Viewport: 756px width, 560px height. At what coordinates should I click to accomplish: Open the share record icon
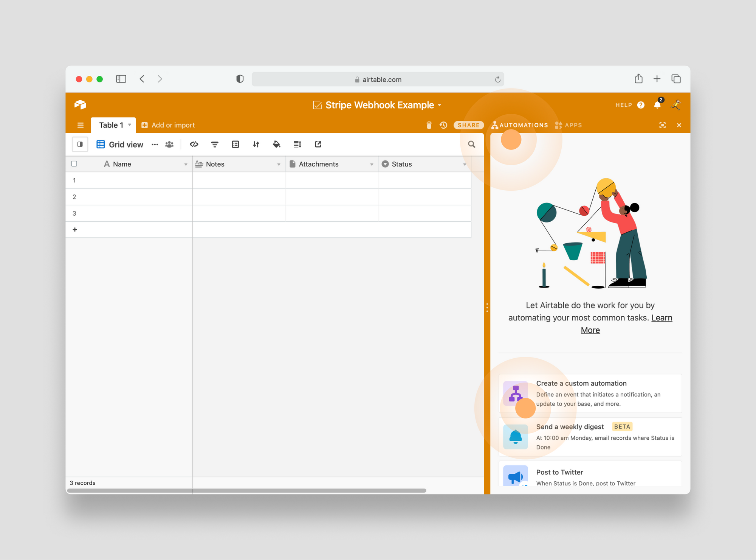coord(318,145)
